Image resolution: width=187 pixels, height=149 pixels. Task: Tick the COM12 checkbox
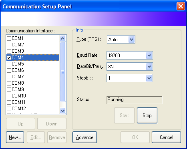click(x=9, y=109)
